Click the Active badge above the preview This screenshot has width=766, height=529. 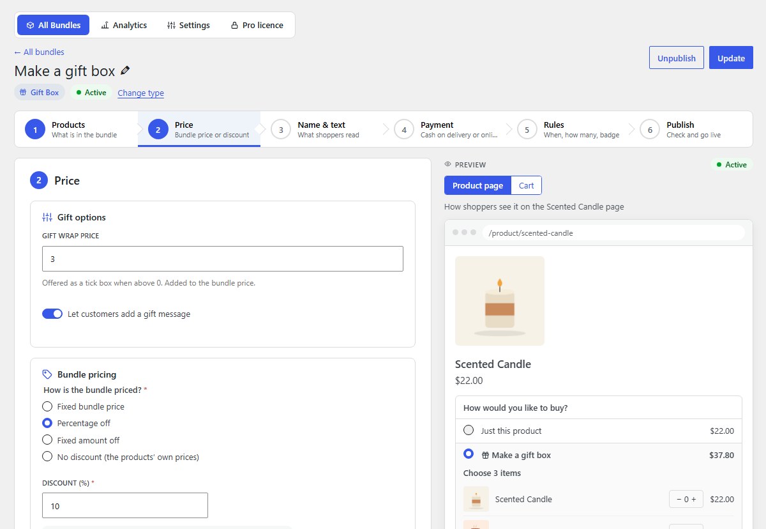(730, 165)
